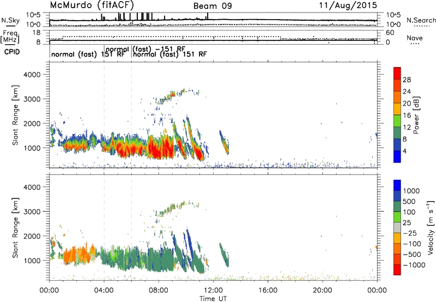Click the '28' power scale value
Viewport: 436px width, 302px height.
[x=407, y=80]
